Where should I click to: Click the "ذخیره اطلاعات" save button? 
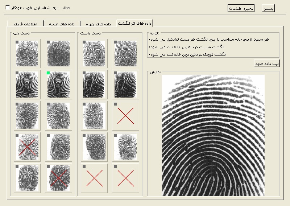point(241,8)
